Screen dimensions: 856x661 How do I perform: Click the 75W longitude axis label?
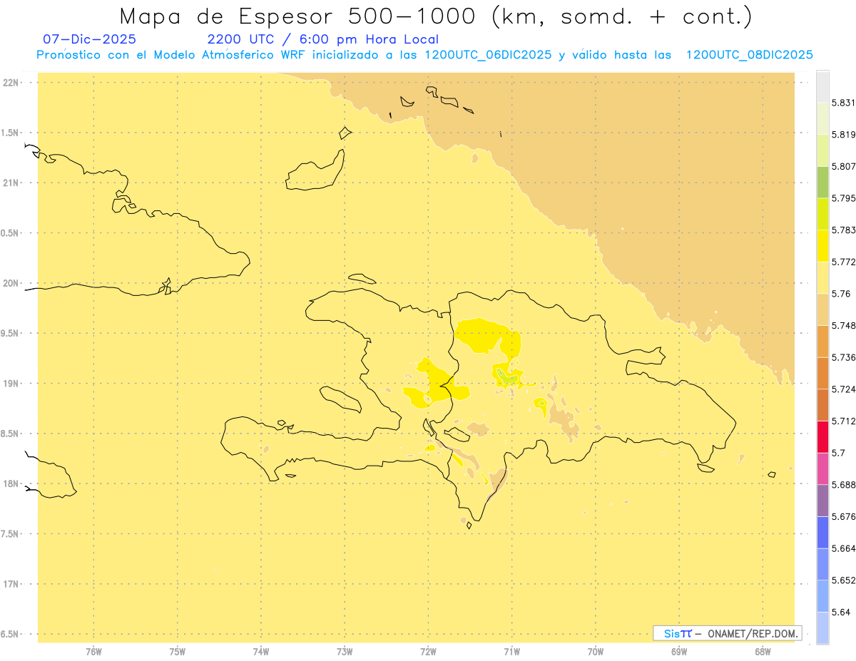point(178,651)
